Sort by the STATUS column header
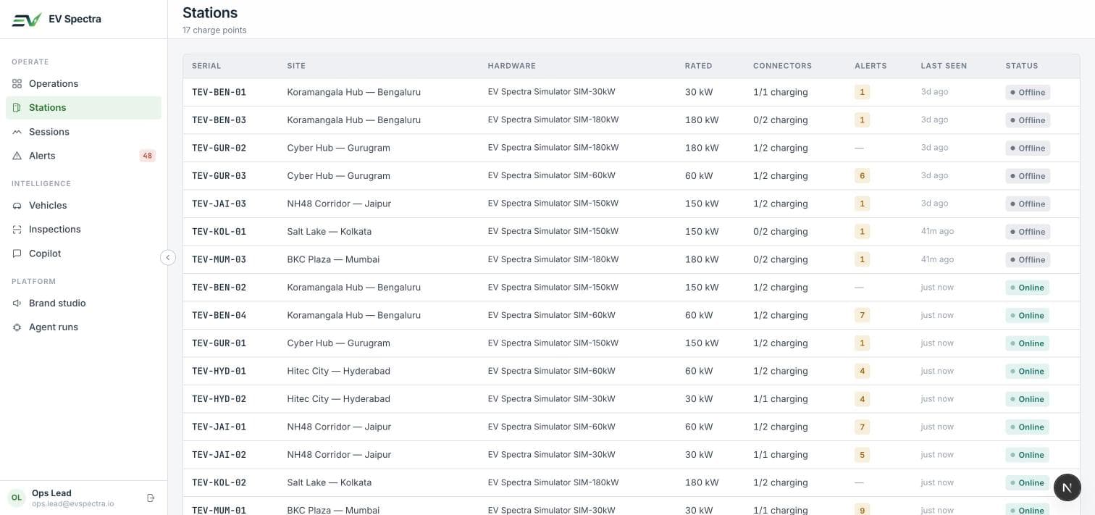1095x515 pixels. pyautogui.click(x=1022, y=66)
